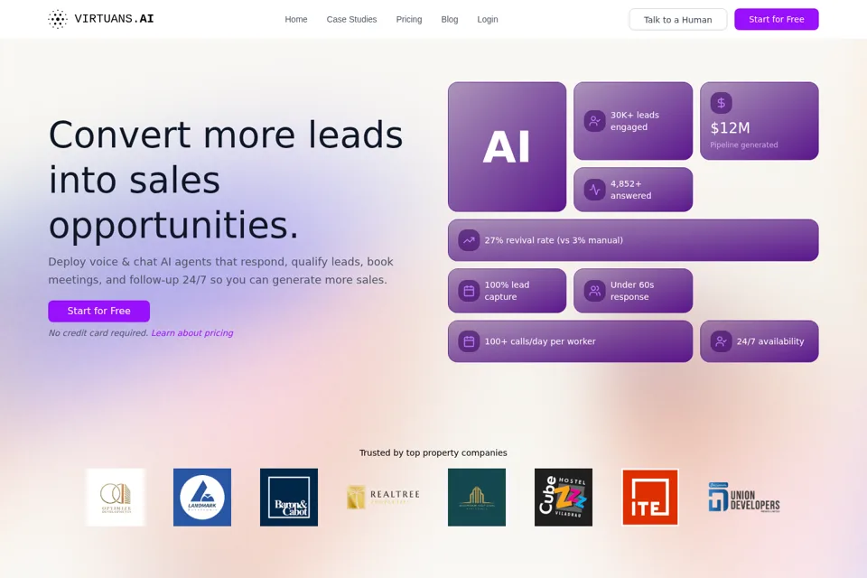This screenshot has height=578, width=867.
Task: Click the 'Convert more leads into sales opportunities.' headline
Action: click(x=226, y=180)
